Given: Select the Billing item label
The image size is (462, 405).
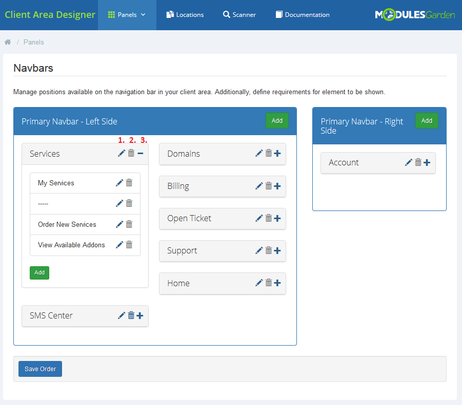Looking at the screenshot, I should 178,186.
